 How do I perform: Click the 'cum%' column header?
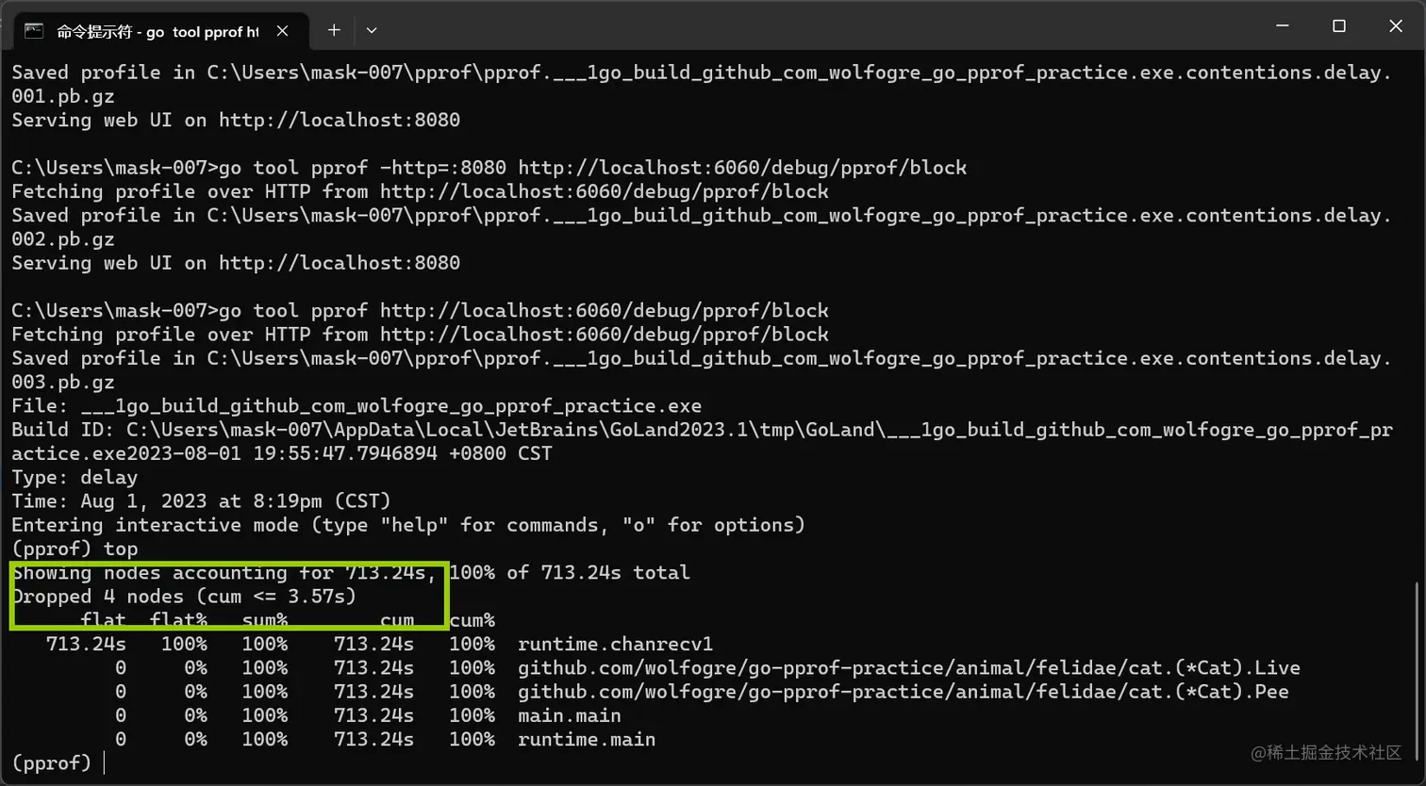[472, 620]
